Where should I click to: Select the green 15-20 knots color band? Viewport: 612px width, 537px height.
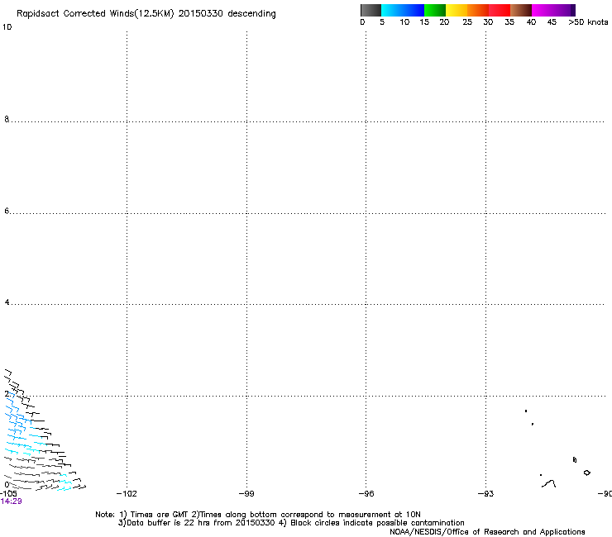[x=435, y=10]
